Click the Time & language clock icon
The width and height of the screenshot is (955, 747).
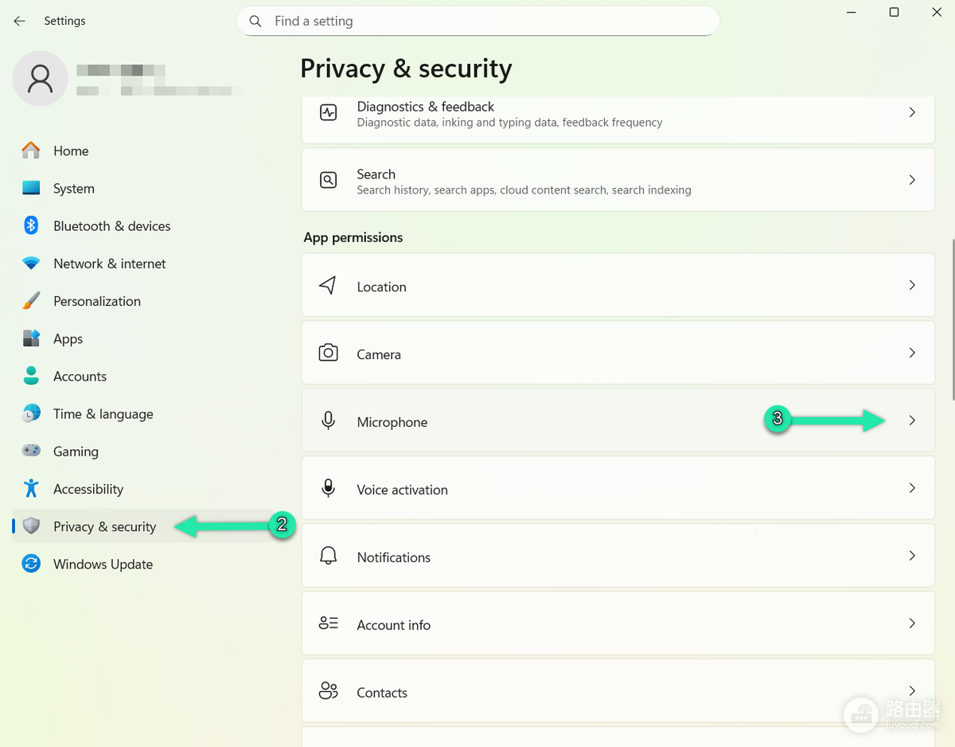(x=31, y=413)
